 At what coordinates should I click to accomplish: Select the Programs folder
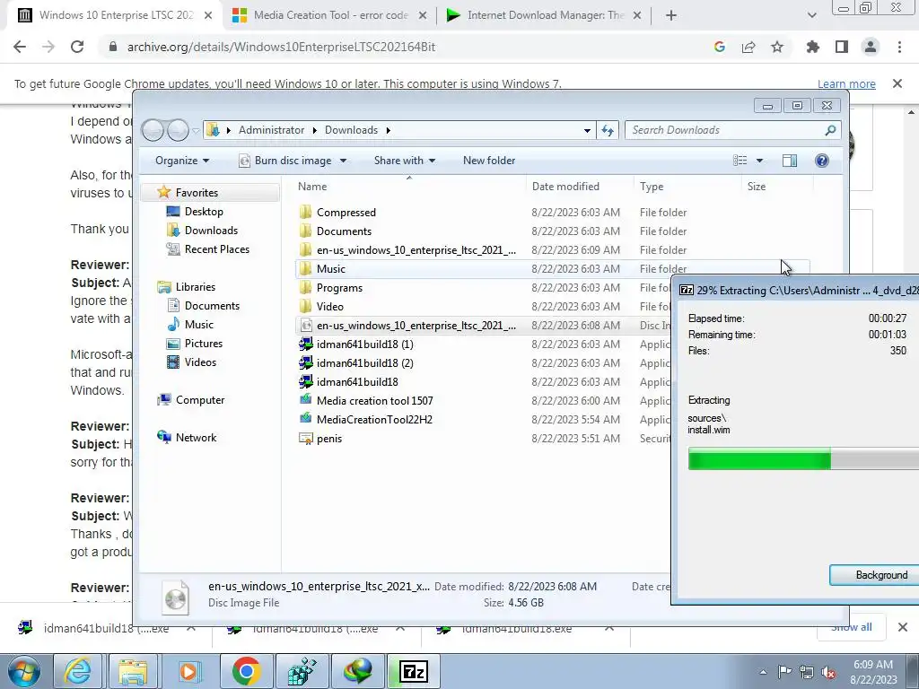coord(339,288)
